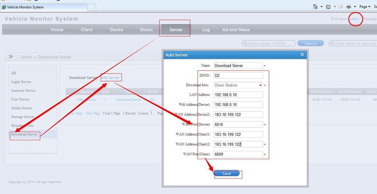Click the admin user link
Viewport: 377px width, 194px height.
pos(355,19)
